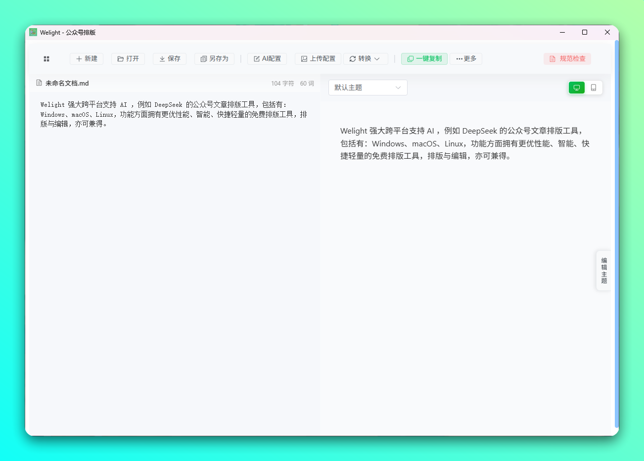Maximize the Welight window
Image resolution: width=644 pixels, height=461 pixels.
(585, 32)
